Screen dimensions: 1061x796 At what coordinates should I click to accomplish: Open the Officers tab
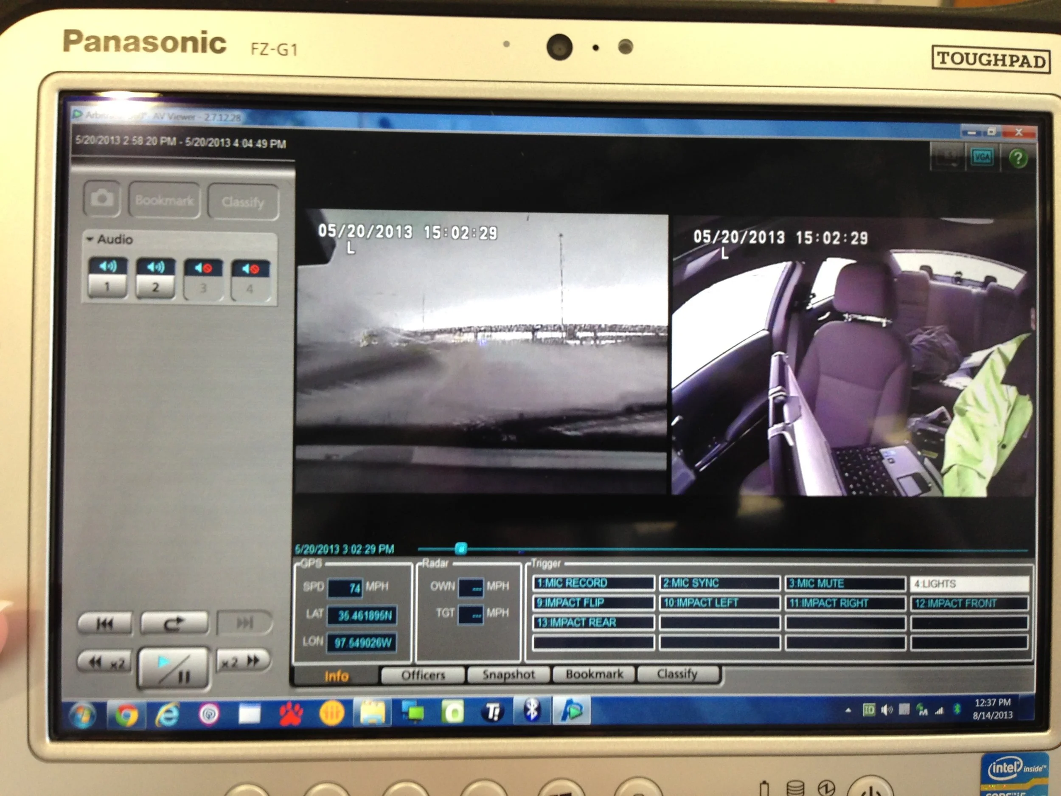coord(423,675)
